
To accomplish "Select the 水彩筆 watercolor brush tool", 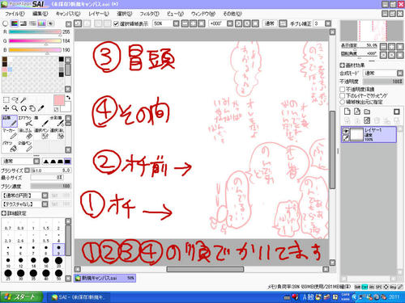I will 57,121.
